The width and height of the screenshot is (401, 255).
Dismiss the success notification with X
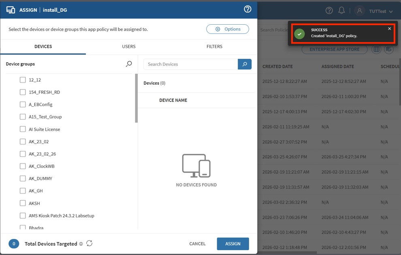click(390, 29)
